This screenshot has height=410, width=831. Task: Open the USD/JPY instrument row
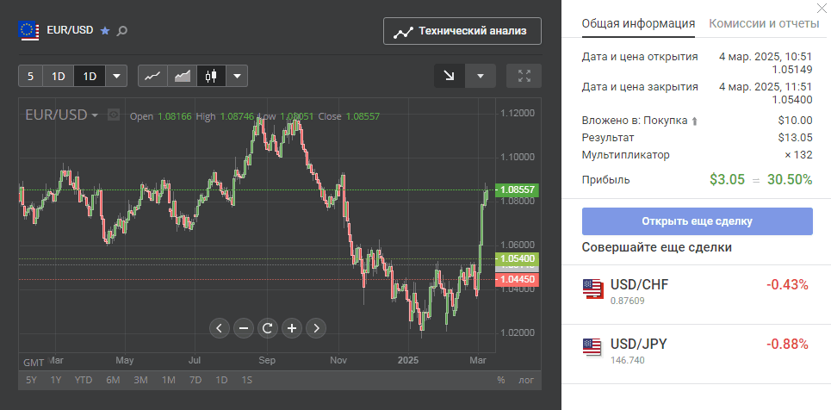point(696,354)
